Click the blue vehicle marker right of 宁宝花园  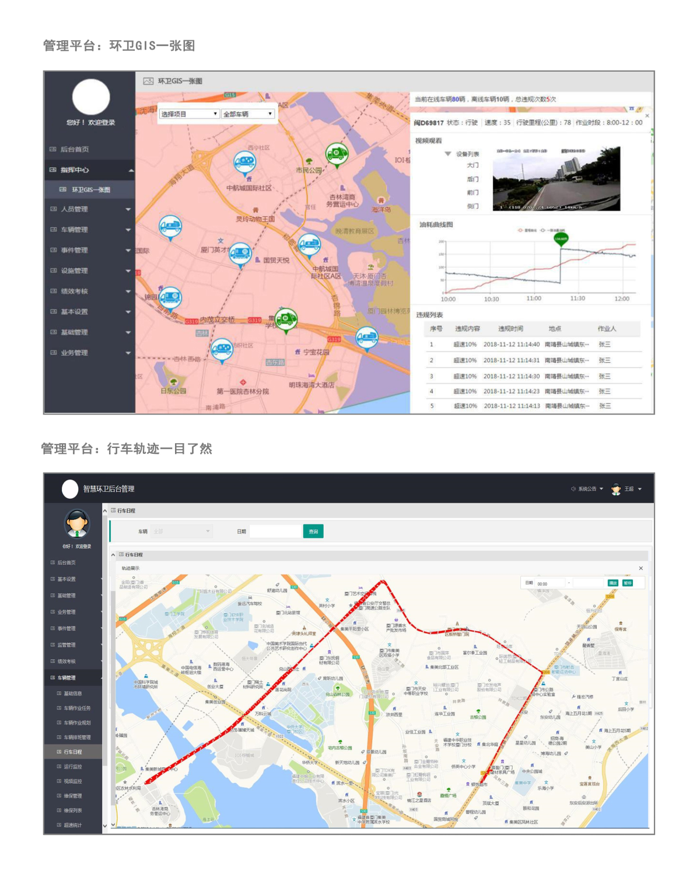click(x=366, y=337)
